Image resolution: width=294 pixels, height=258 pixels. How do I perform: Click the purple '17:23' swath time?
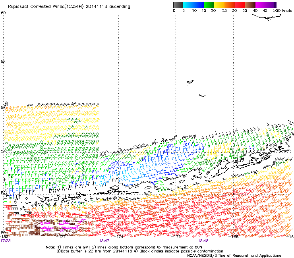pyautogui.click(x=6, y=241)
